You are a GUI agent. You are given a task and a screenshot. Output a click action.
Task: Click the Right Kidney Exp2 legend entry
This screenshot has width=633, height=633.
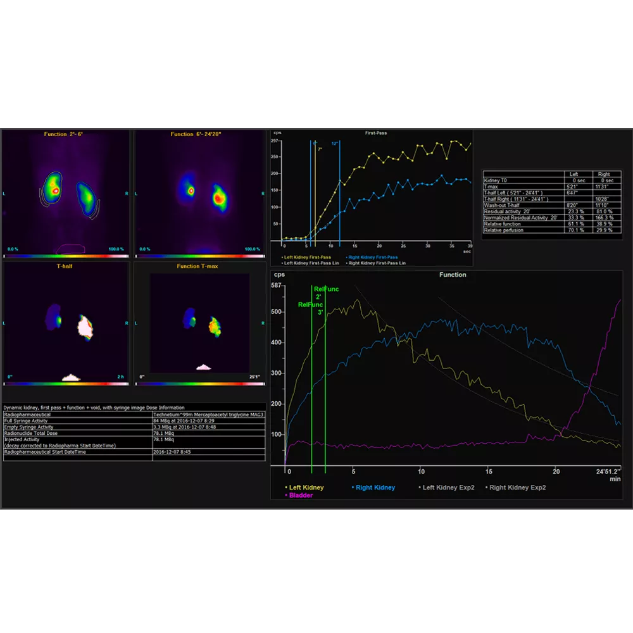pos(515,487)
